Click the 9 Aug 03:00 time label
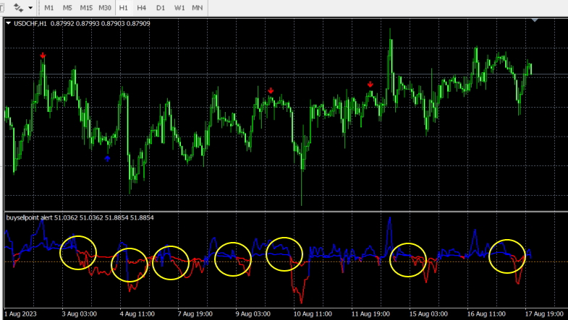The height and width of the screenshot is (320, 568). 253,313
